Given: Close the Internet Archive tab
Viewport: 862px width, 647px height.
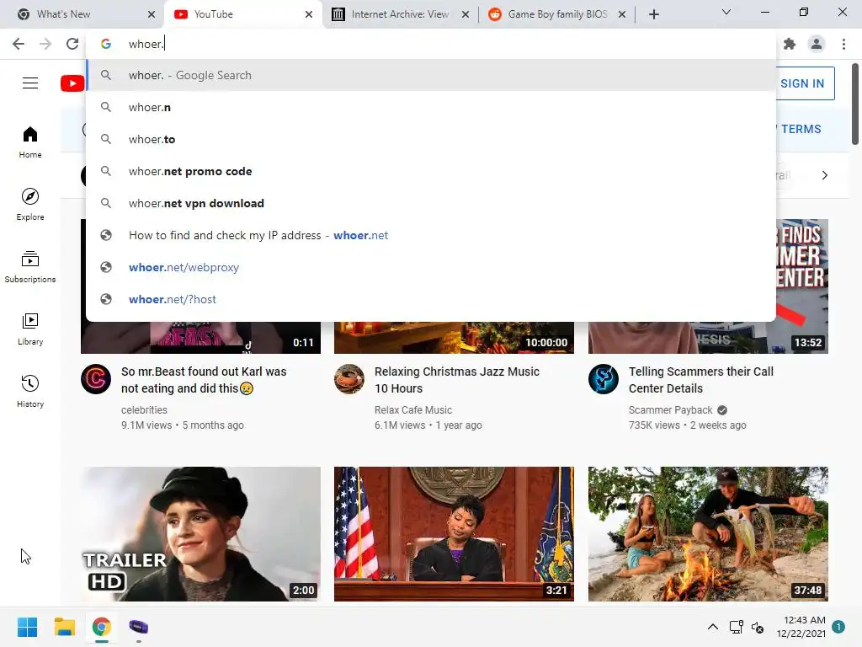Looking at the screenshot, I should (465, 14).
